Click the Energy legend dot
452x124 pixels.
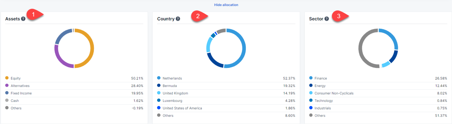[311, 85]
